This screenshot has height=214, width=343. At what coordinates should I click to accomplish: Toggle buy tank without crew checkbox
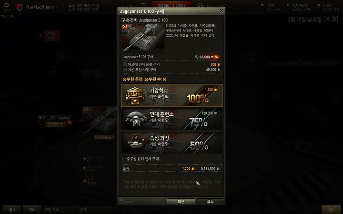(124, 159)
